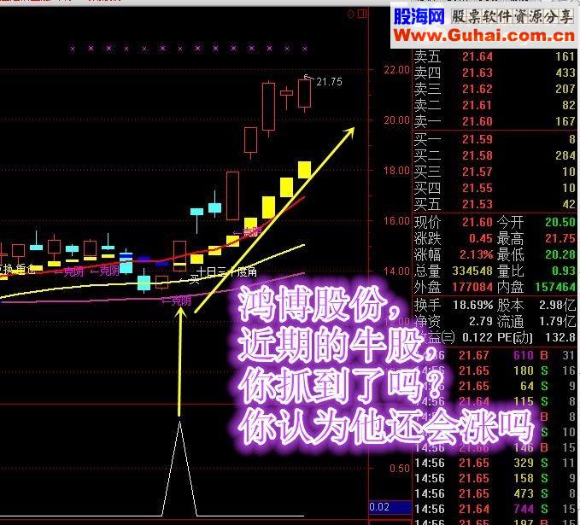Select the trade row with volume 610 B
The height and width of the screenshot is (525, 580).
coord(495,355)
